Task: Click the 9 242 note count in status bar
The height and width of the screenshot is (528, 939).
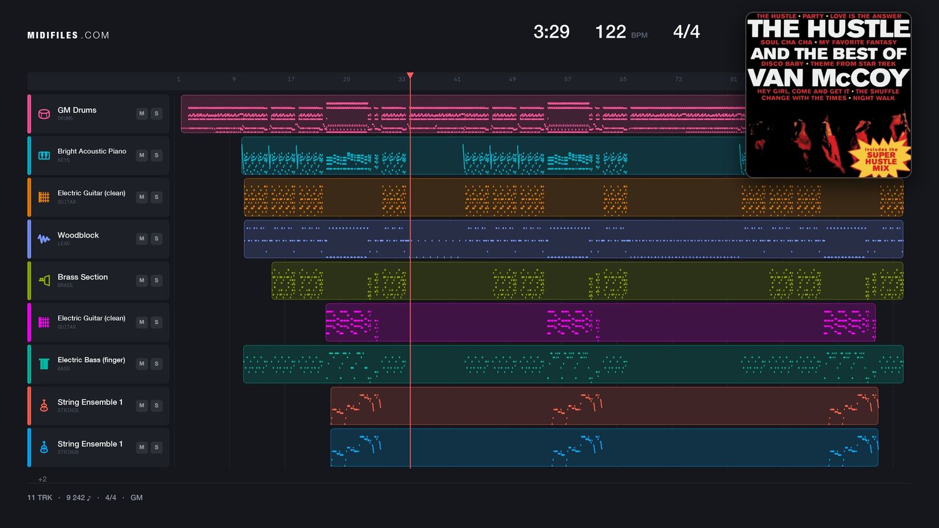Action: tap(78, 498)
